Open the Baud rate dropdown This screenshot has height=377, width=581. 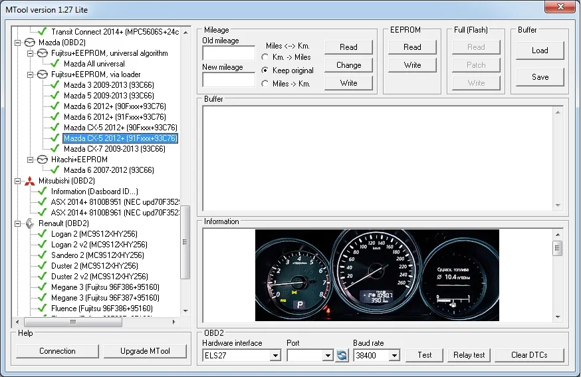coord(394,356)
